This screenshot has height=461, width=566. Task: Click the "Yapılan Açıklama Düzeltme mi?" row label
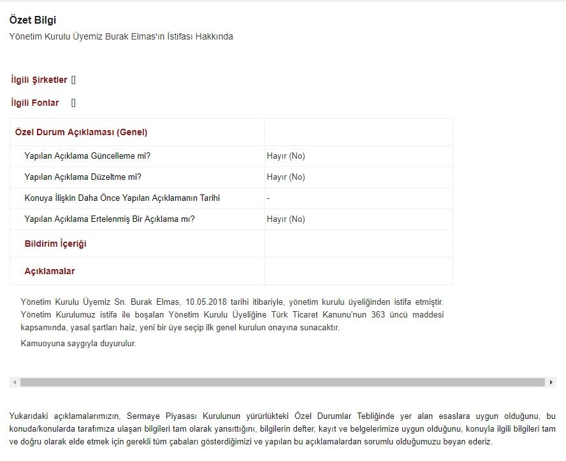click(x=83, y=177)
